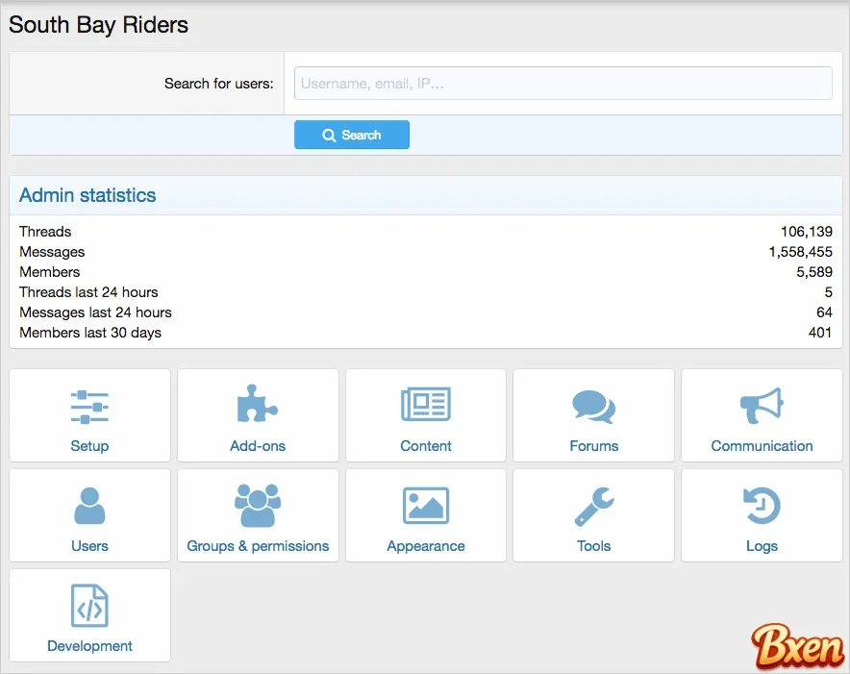
Task: Click the magnifier icon in Search button
Action: point(329,136)
